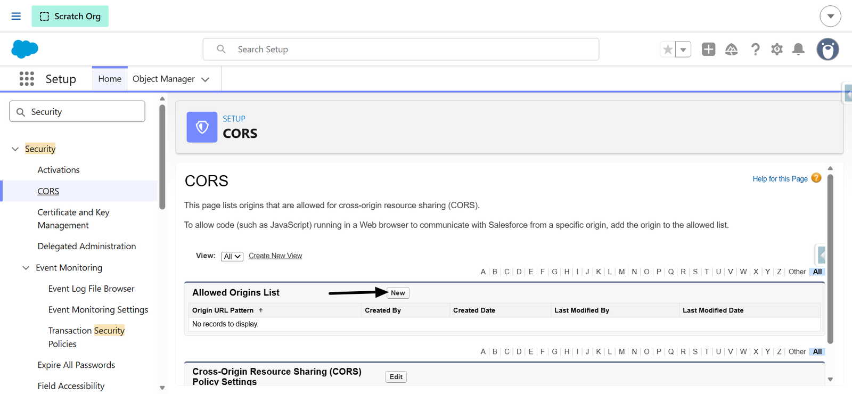Open the notifications bell icon
This screenshot has width=852, height=394.
tap(798, 50)
